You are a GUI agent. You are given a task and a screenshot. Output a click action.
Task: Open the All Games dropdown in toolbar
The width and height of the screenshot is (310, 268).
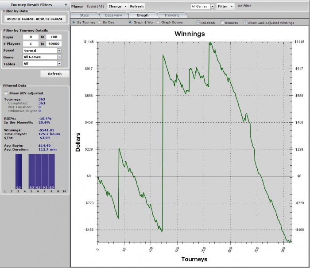pyautogui.click(x=212, y=7)
